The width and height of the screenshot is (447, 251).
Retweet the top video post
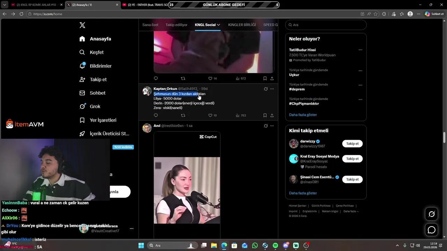[183, 78]
